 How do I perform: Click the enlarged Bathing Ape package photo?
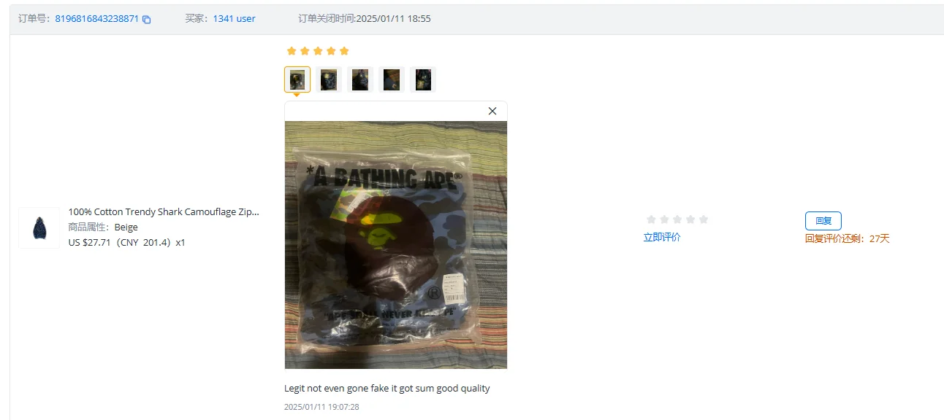396,245
